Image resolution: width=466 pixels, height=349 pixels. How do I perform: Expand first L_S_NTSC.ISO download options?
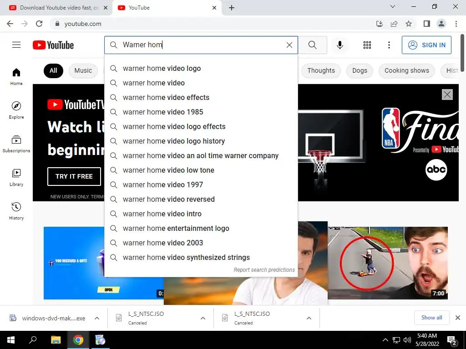[203, 318]
